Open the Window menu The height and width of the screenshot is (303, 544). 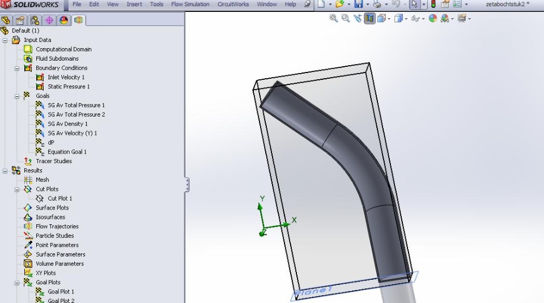(x=267, y=4)
